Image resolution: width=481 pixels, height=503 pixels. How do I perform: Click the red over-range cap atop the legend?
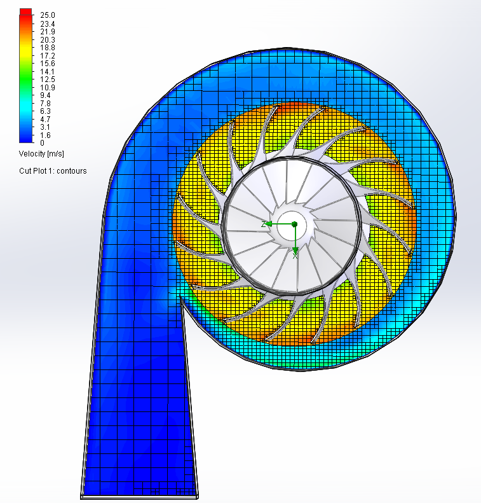click(25, 11)
